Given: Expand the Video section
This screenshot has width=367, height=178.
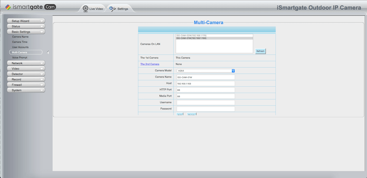Looking at the screenshot, I should 26,69.
